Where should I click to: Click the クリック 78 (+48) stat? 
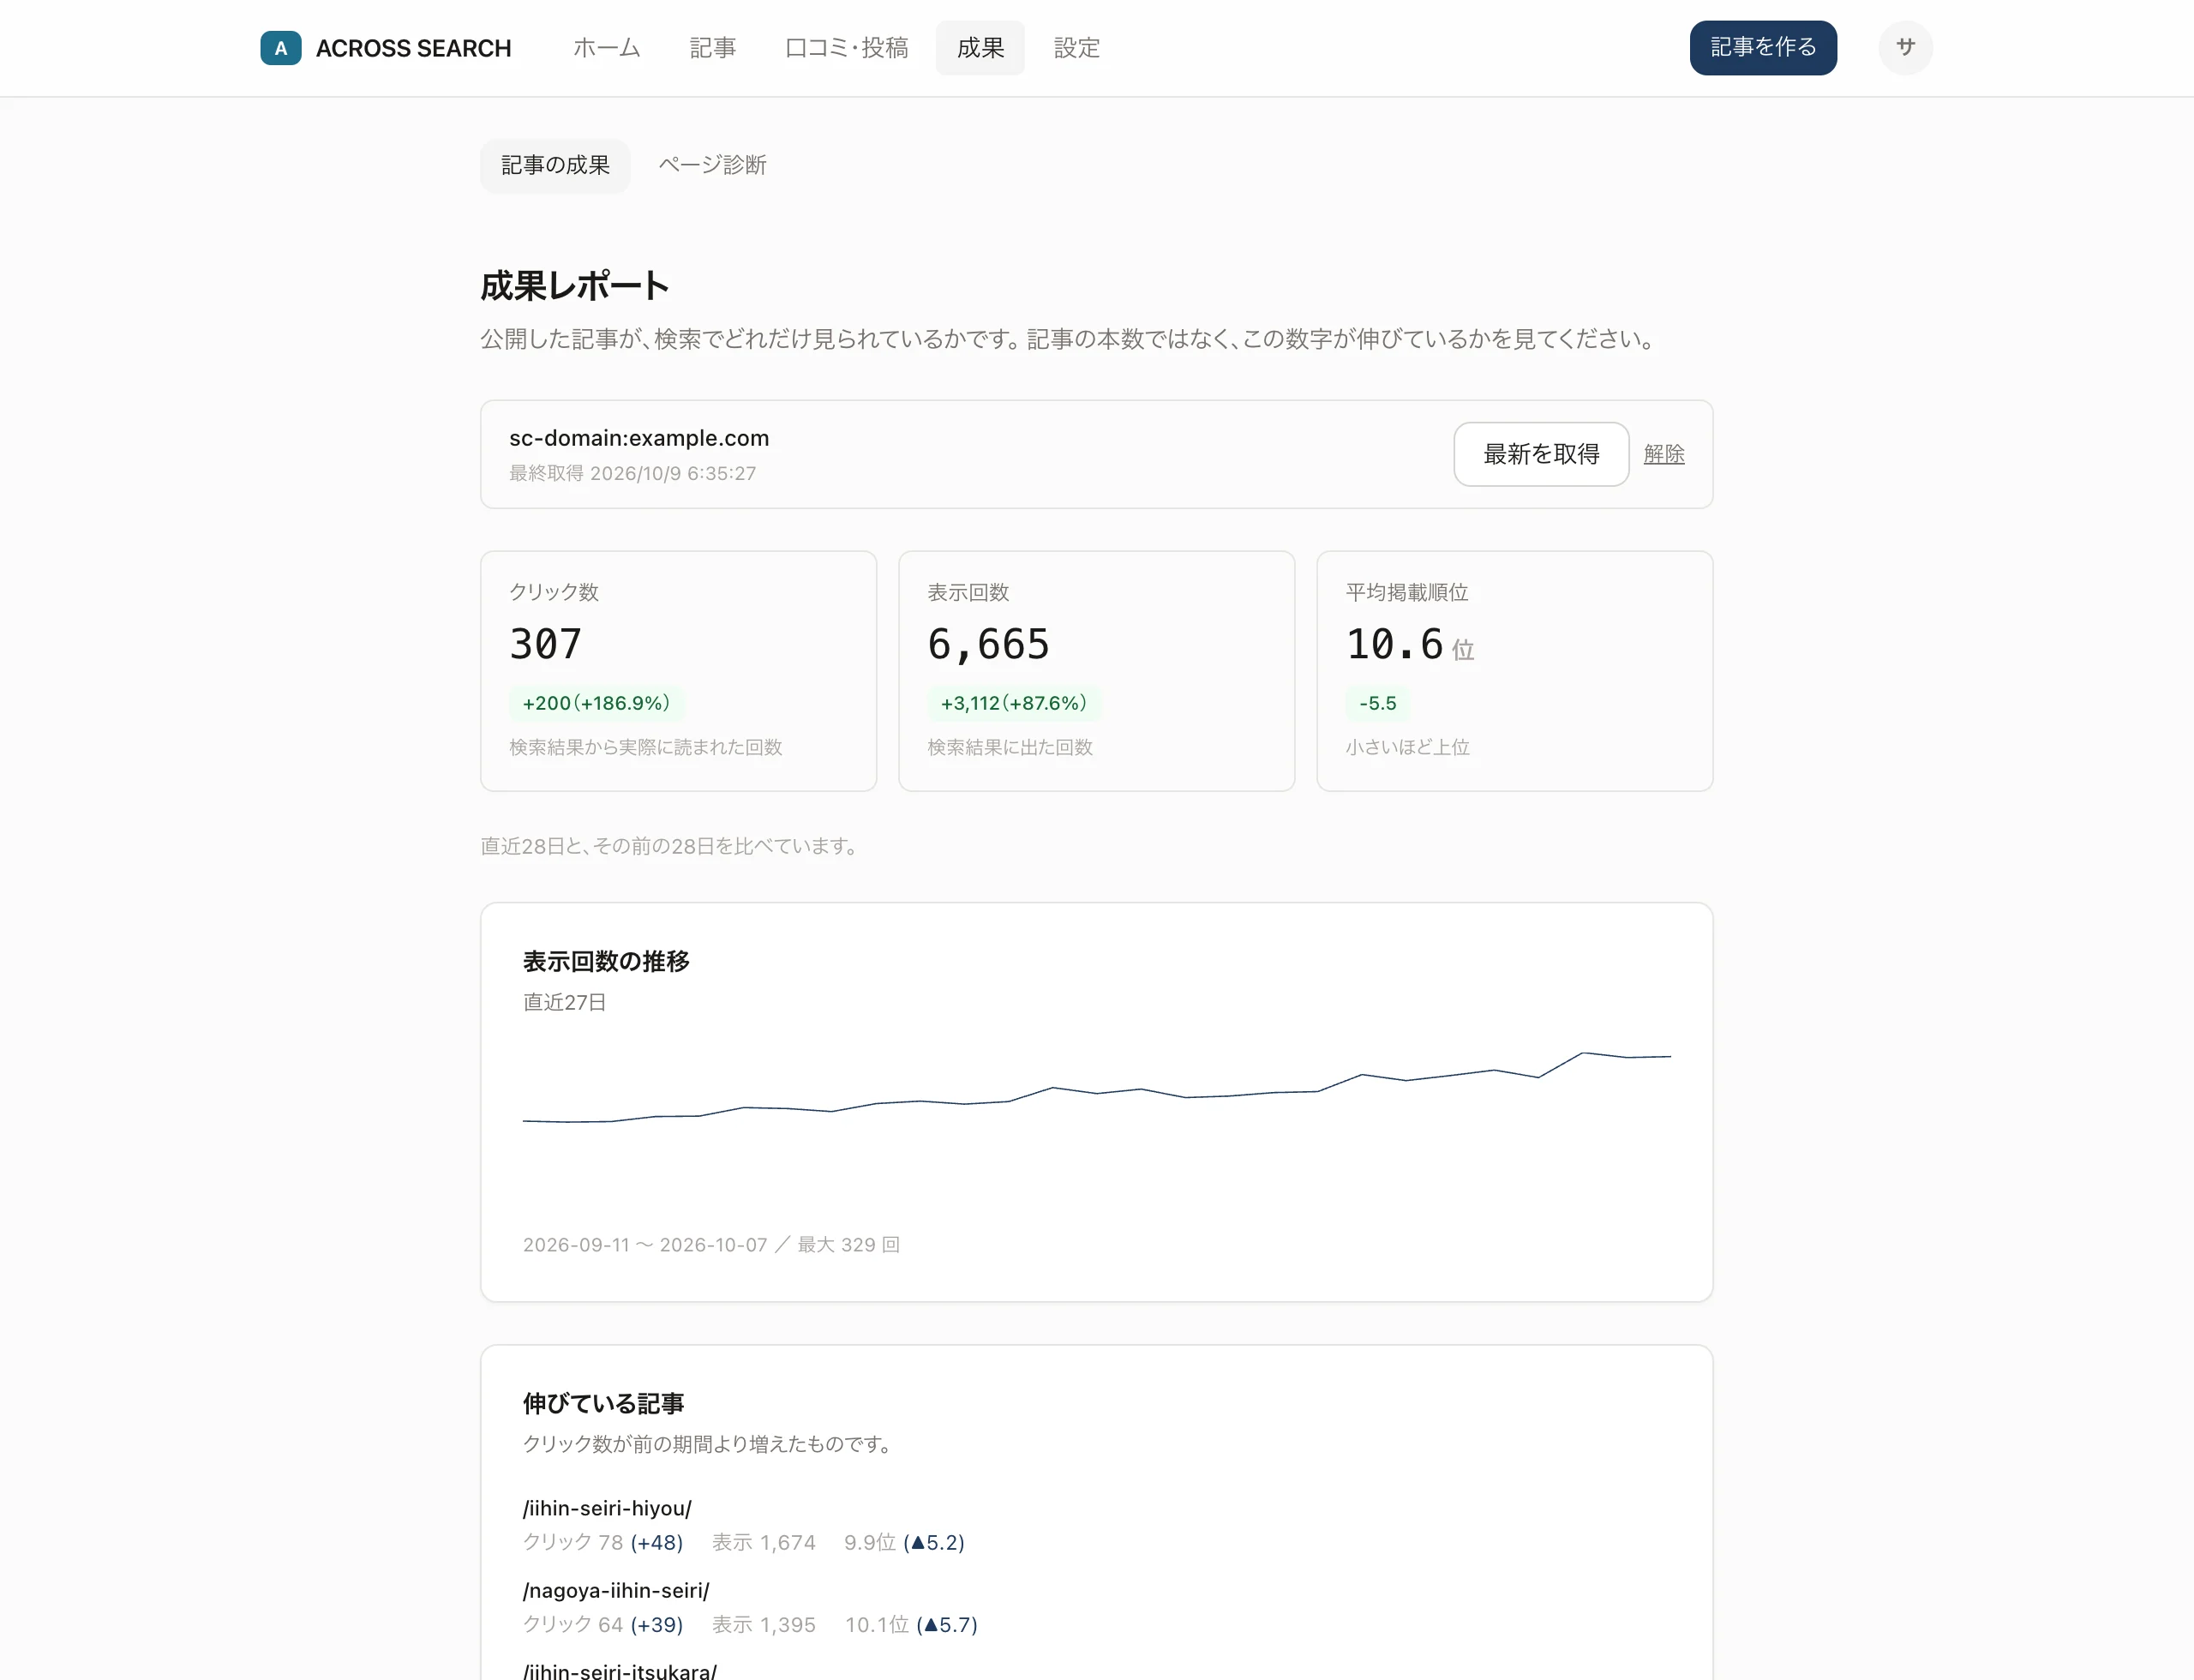(x=603, y=1542)
